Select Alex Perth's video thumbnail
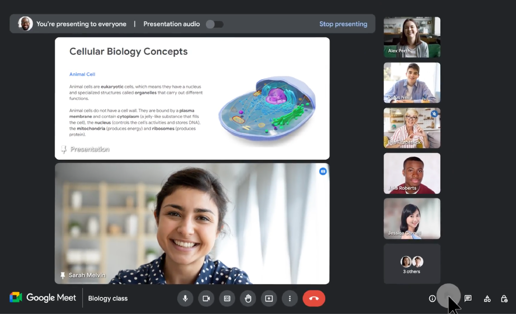Viewport: 516px width, 314px height. [412, 37]
